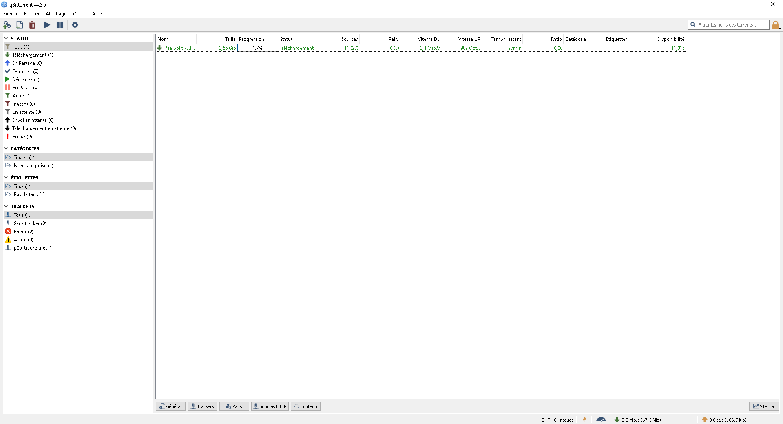Select Démarrés (1) status filter
The width and height of the screenshot is (783, 424).
coord(78,79)
